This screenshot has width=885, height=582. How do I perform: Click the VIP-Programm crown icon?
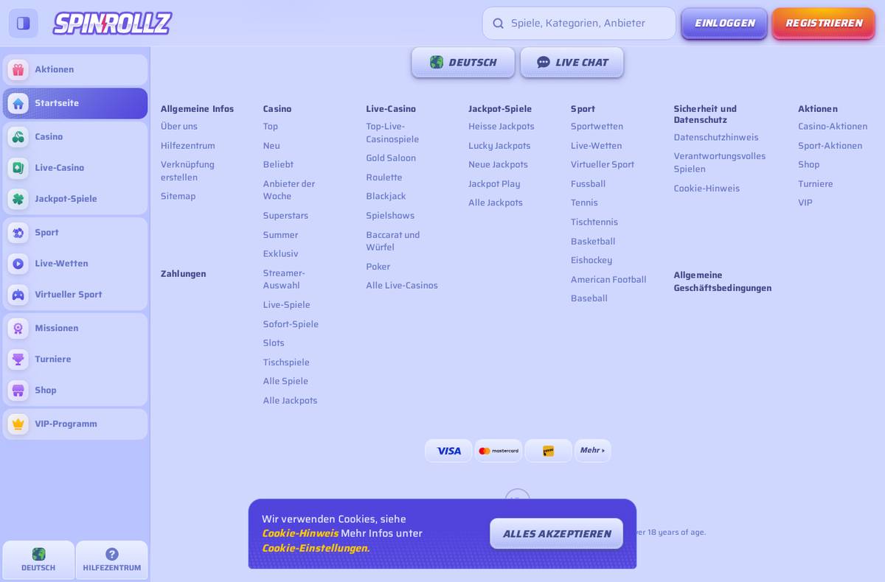tap(18, 424)
